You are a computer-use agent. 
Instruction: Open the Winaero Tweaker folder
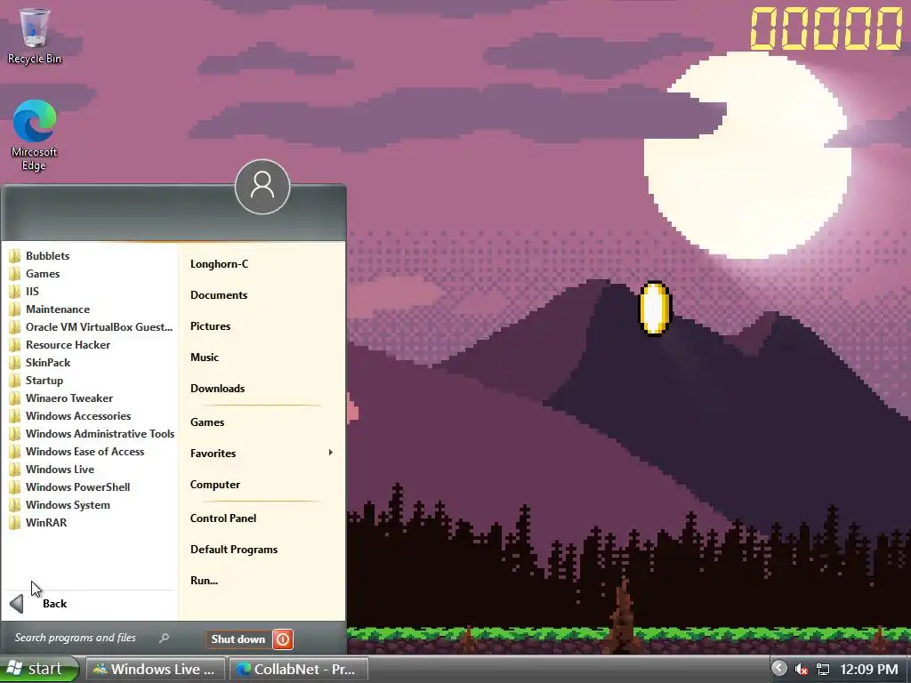point(92,398)
